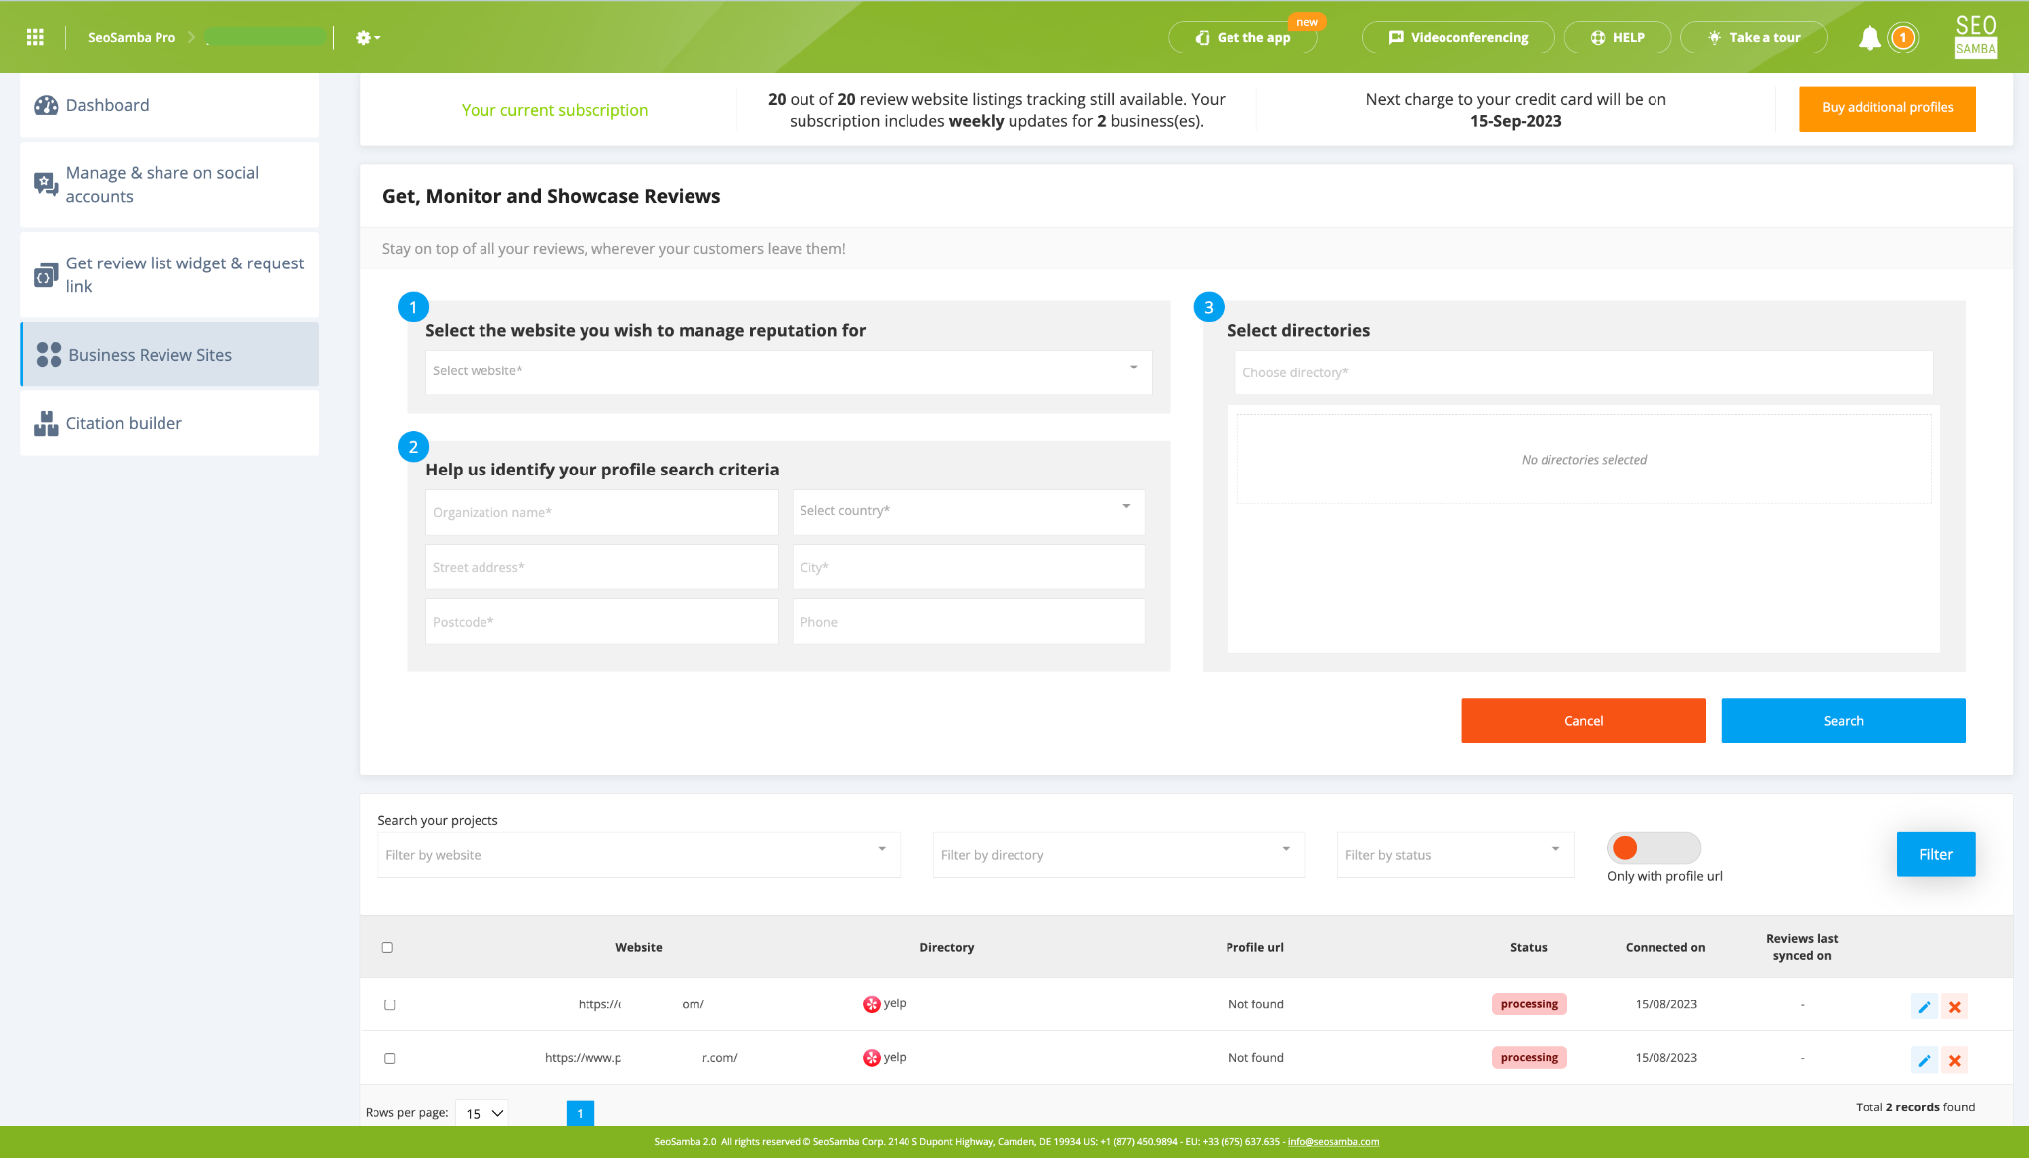Open the Dashboard menu item
2029x1158 pixels.
point(169,105)
